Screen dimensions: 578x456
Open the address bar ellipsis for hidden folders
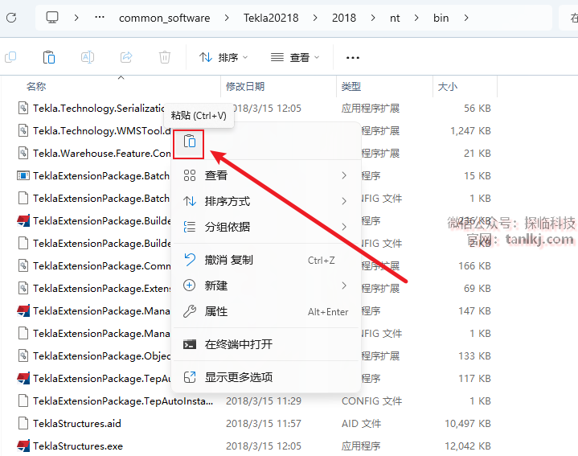(100, 18)
